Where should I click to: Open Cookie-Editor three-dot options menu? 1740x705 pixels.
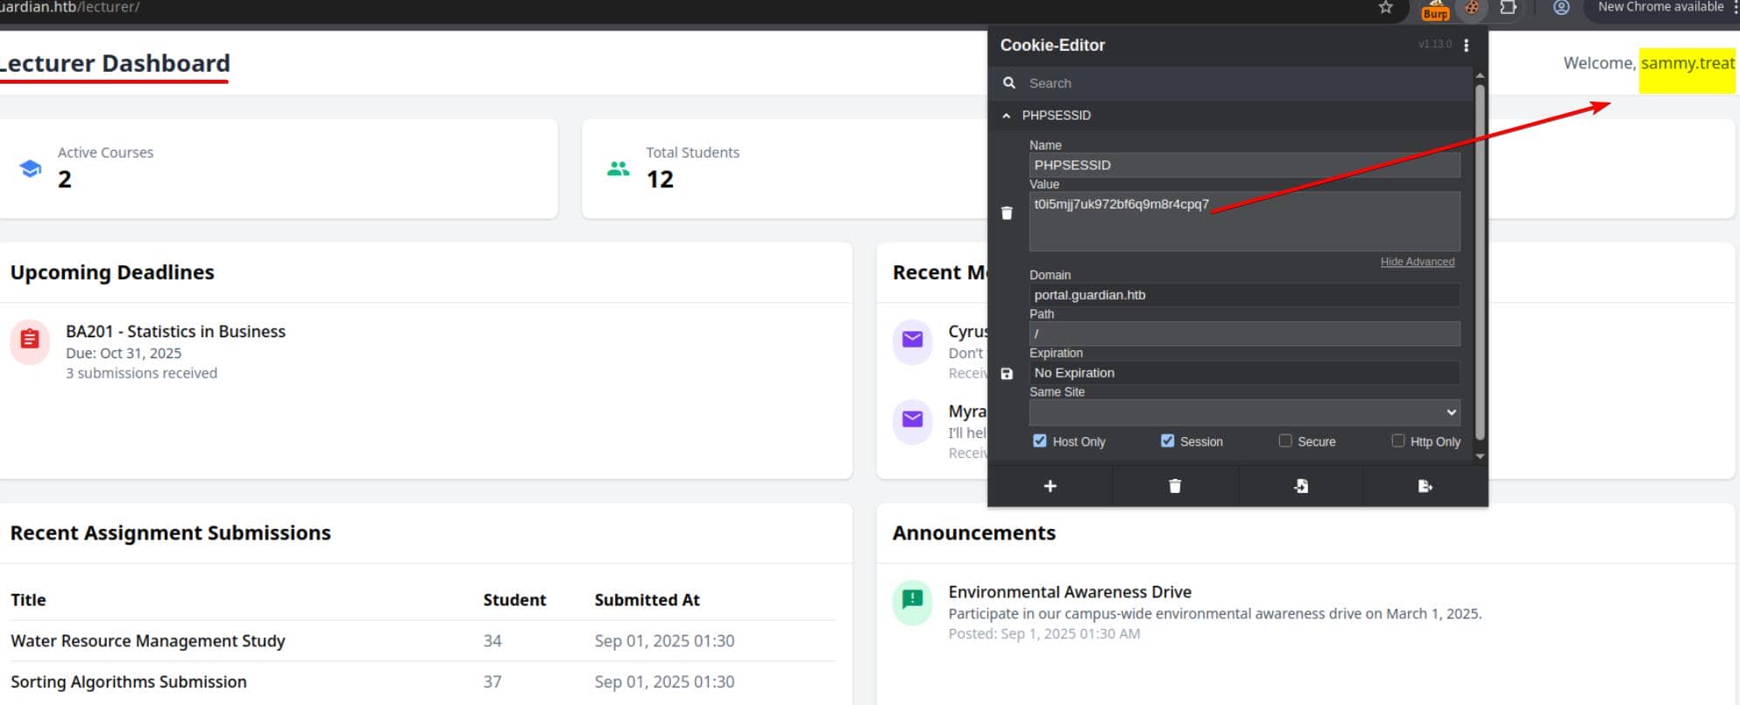pyautogui.click(x=1466, y=45)
